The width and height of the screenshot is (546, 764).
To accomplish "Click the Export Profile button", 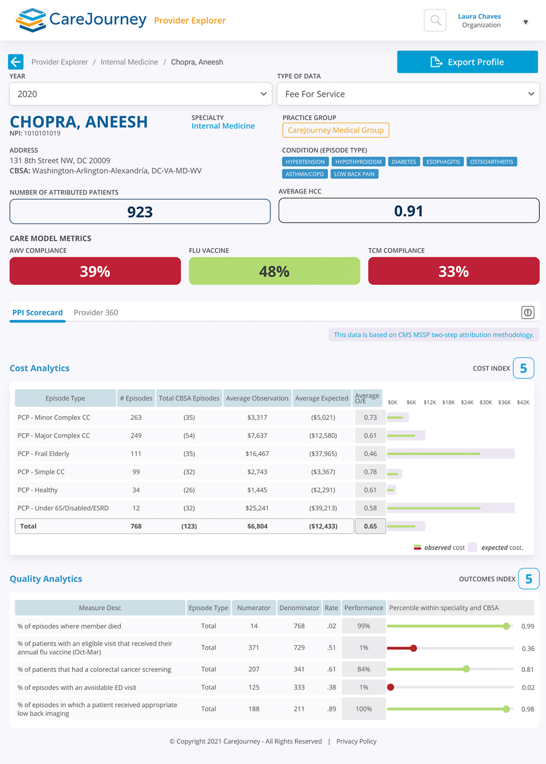I will [x=467, y=62].
